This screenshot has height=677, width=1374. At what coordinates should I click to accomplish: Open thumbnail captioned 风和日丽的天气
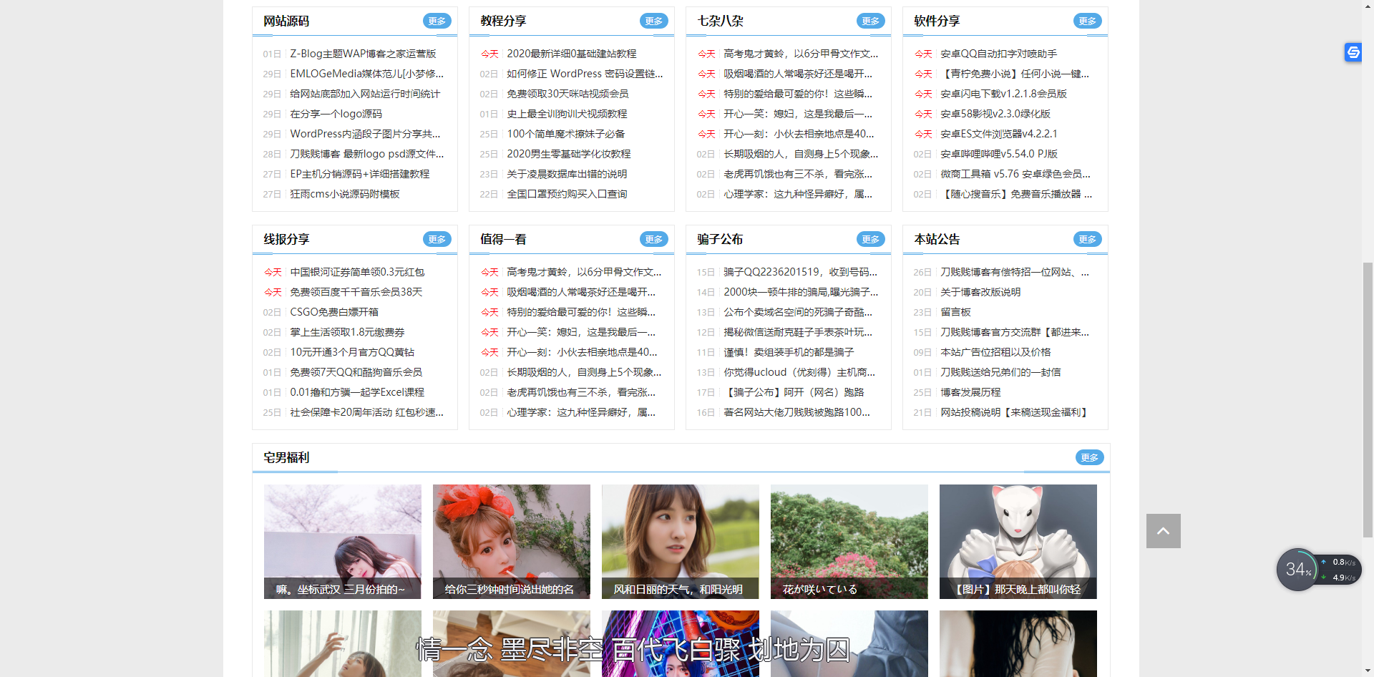point(680,541)
